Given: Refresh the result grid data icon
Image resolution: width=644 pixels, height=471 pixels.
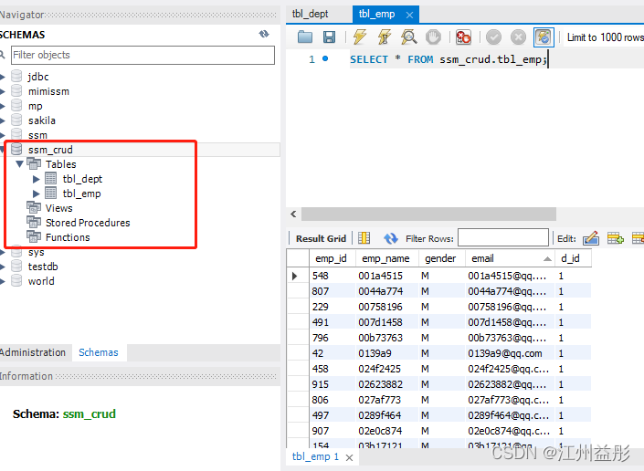Looking at the screenshot, I should [391, 238].
